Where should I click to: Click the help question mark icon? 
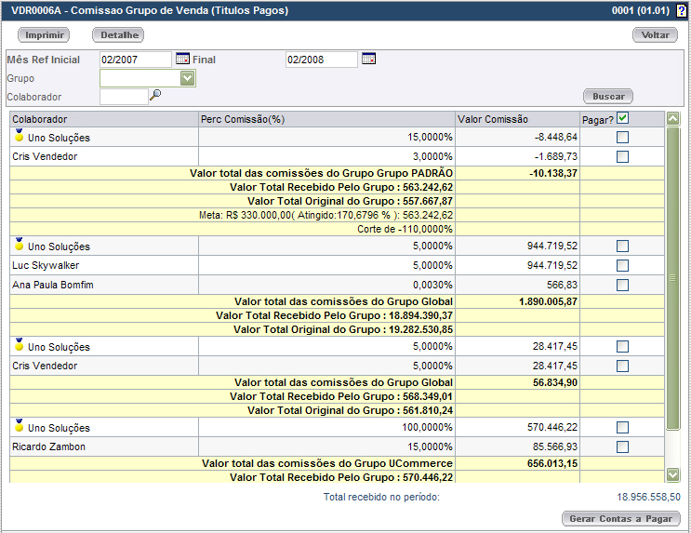681,10
